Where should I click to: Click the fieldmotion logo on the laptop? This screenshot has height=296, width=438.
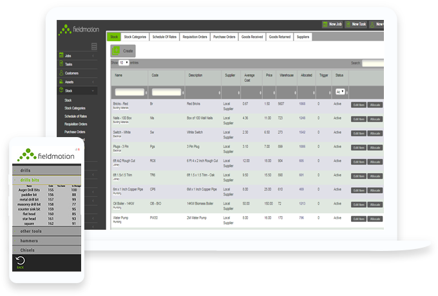click(79, 30)
